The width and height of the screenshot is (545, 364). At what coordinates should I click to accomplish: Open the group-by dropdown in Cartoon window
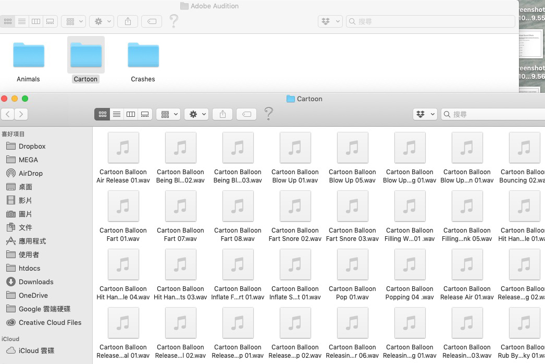[168, 114]
